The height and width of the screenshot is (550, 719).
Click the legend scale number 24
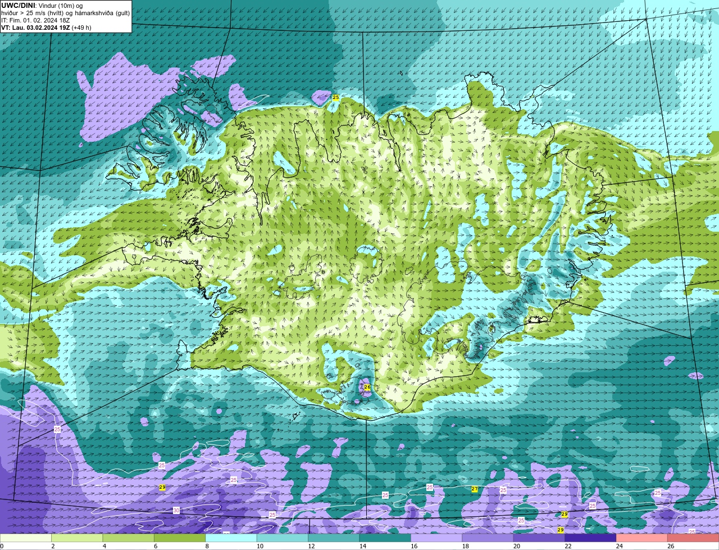click(x=619, y=546)
